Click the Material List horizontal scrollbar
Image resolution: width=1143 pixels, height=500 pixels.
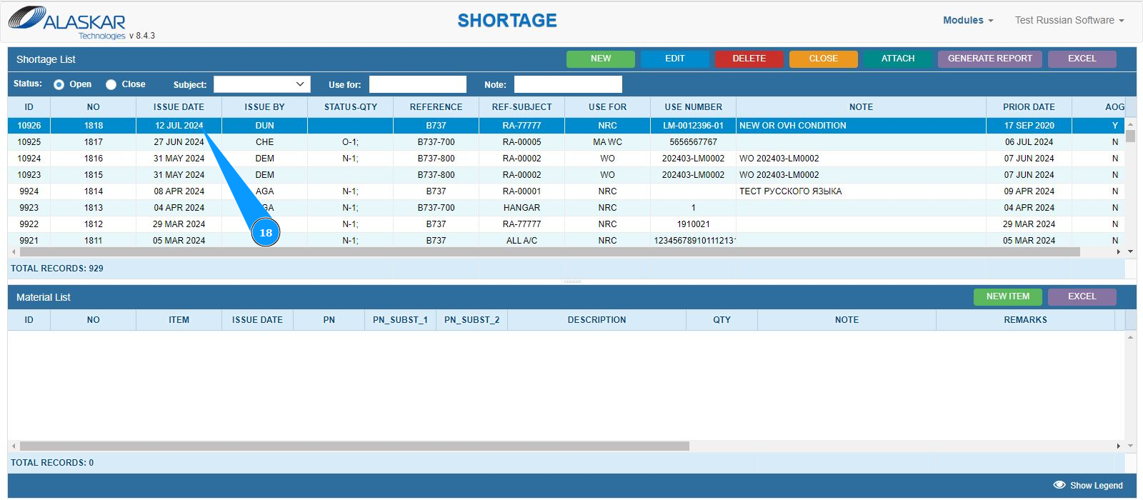coord(354,446)
